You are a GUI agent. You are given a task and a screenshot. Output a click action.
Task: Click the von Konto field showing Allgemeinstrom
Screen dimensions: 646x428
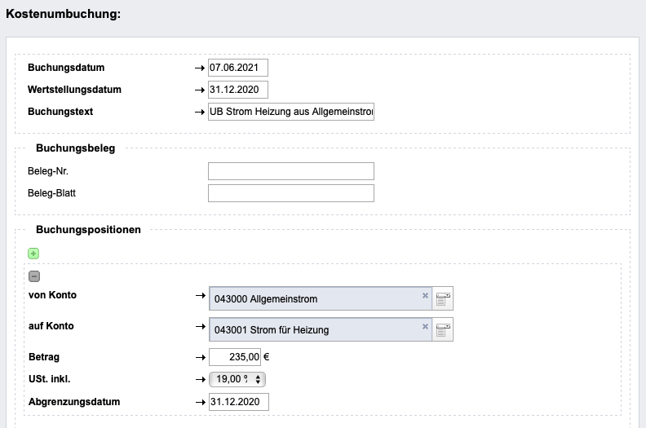[321, 298]
